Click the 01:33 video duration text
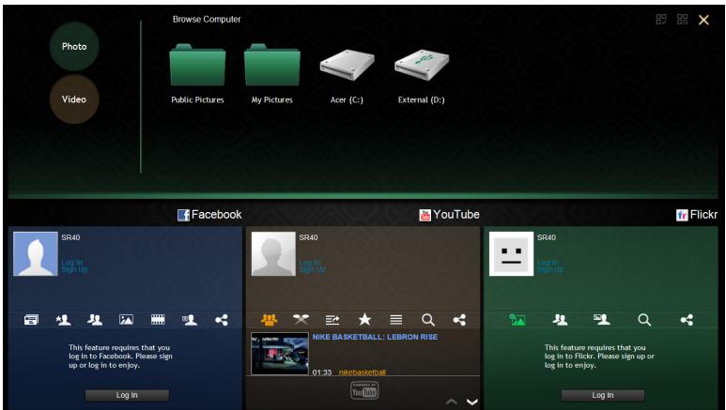The height and width of the screenshot is (410, 726). pyautogui.click(x=322, y=372)
